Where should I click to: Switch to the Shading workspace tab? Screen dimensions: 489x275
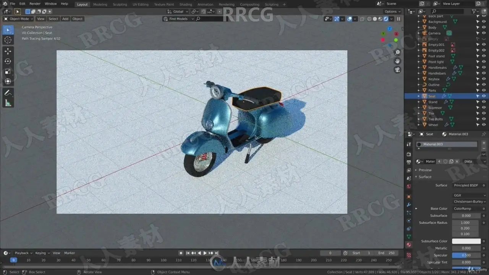point(186,5)
